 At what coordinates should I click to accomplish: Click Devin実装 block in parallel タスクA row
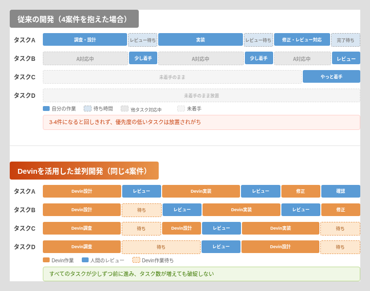click(x=201, y=191)
